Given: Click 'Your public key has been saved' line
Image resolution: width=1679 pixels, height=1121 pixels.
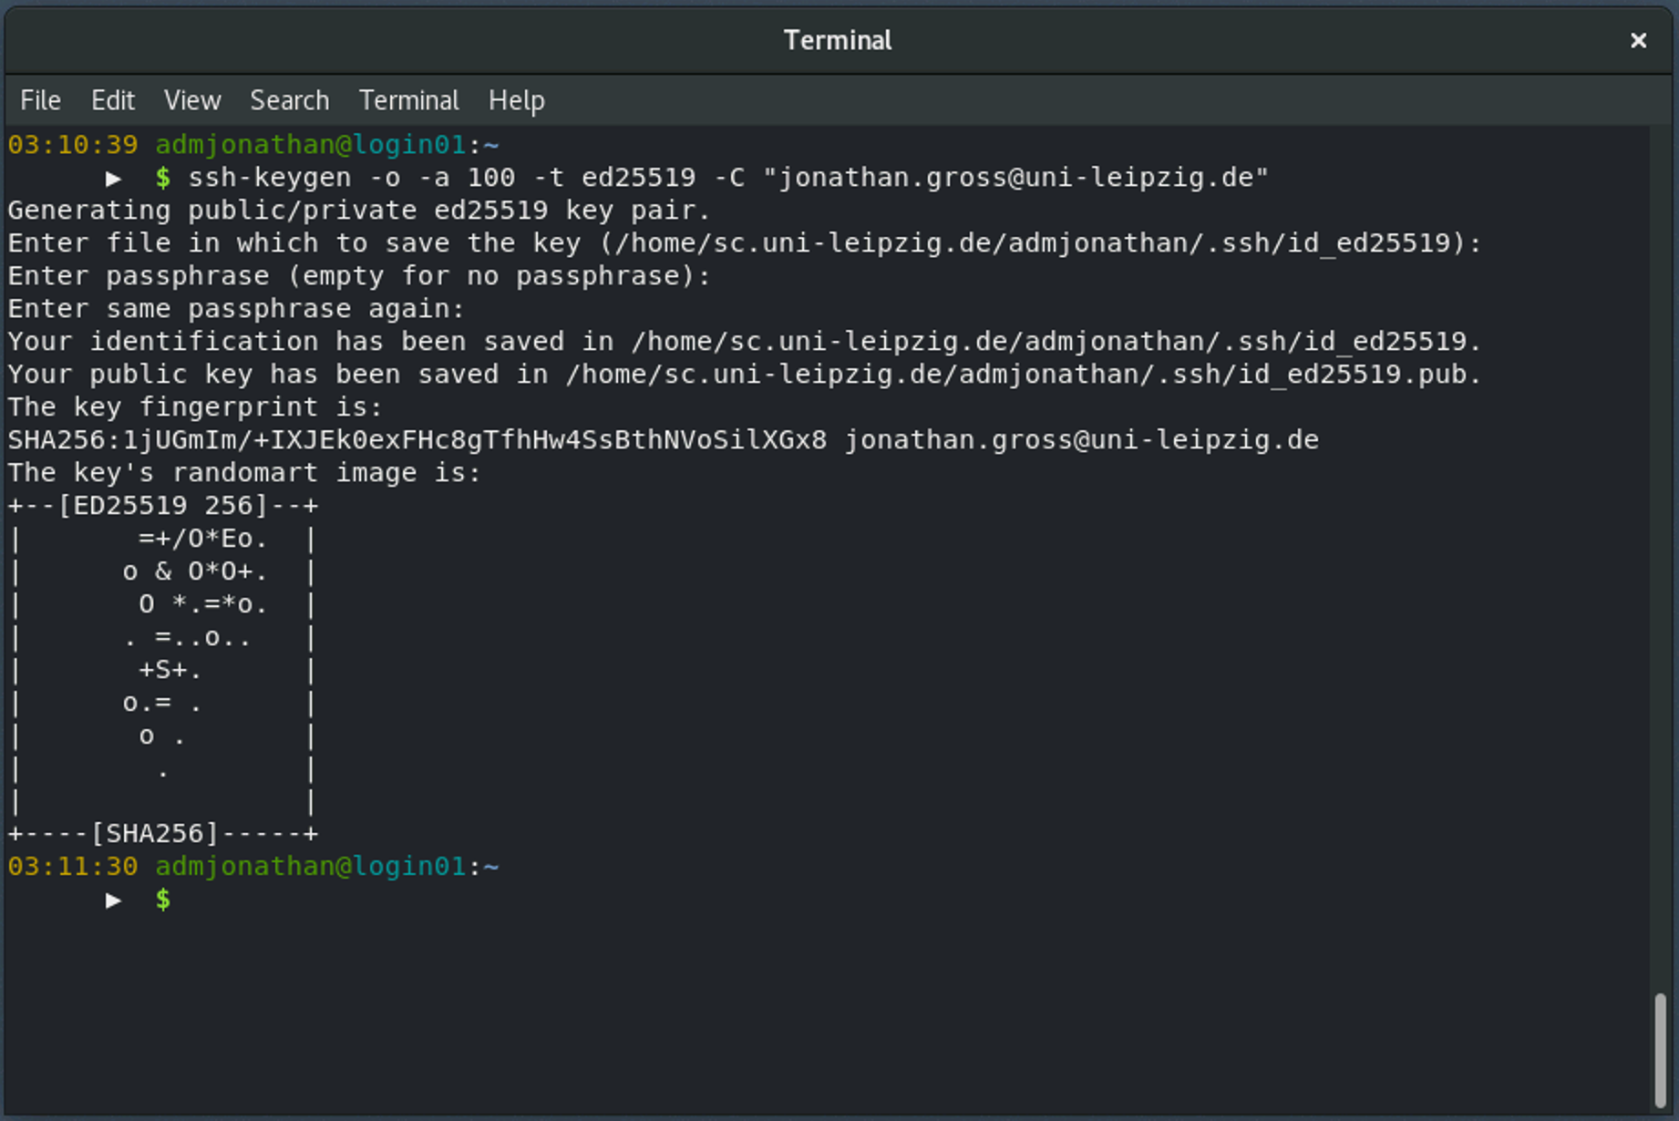Looking at the screenshot, I should point(745,375).
